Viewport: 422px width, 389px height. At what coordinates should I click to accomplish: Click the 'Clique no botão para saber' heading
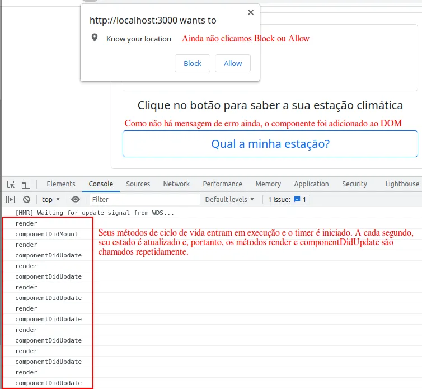(x=270, y=105)
